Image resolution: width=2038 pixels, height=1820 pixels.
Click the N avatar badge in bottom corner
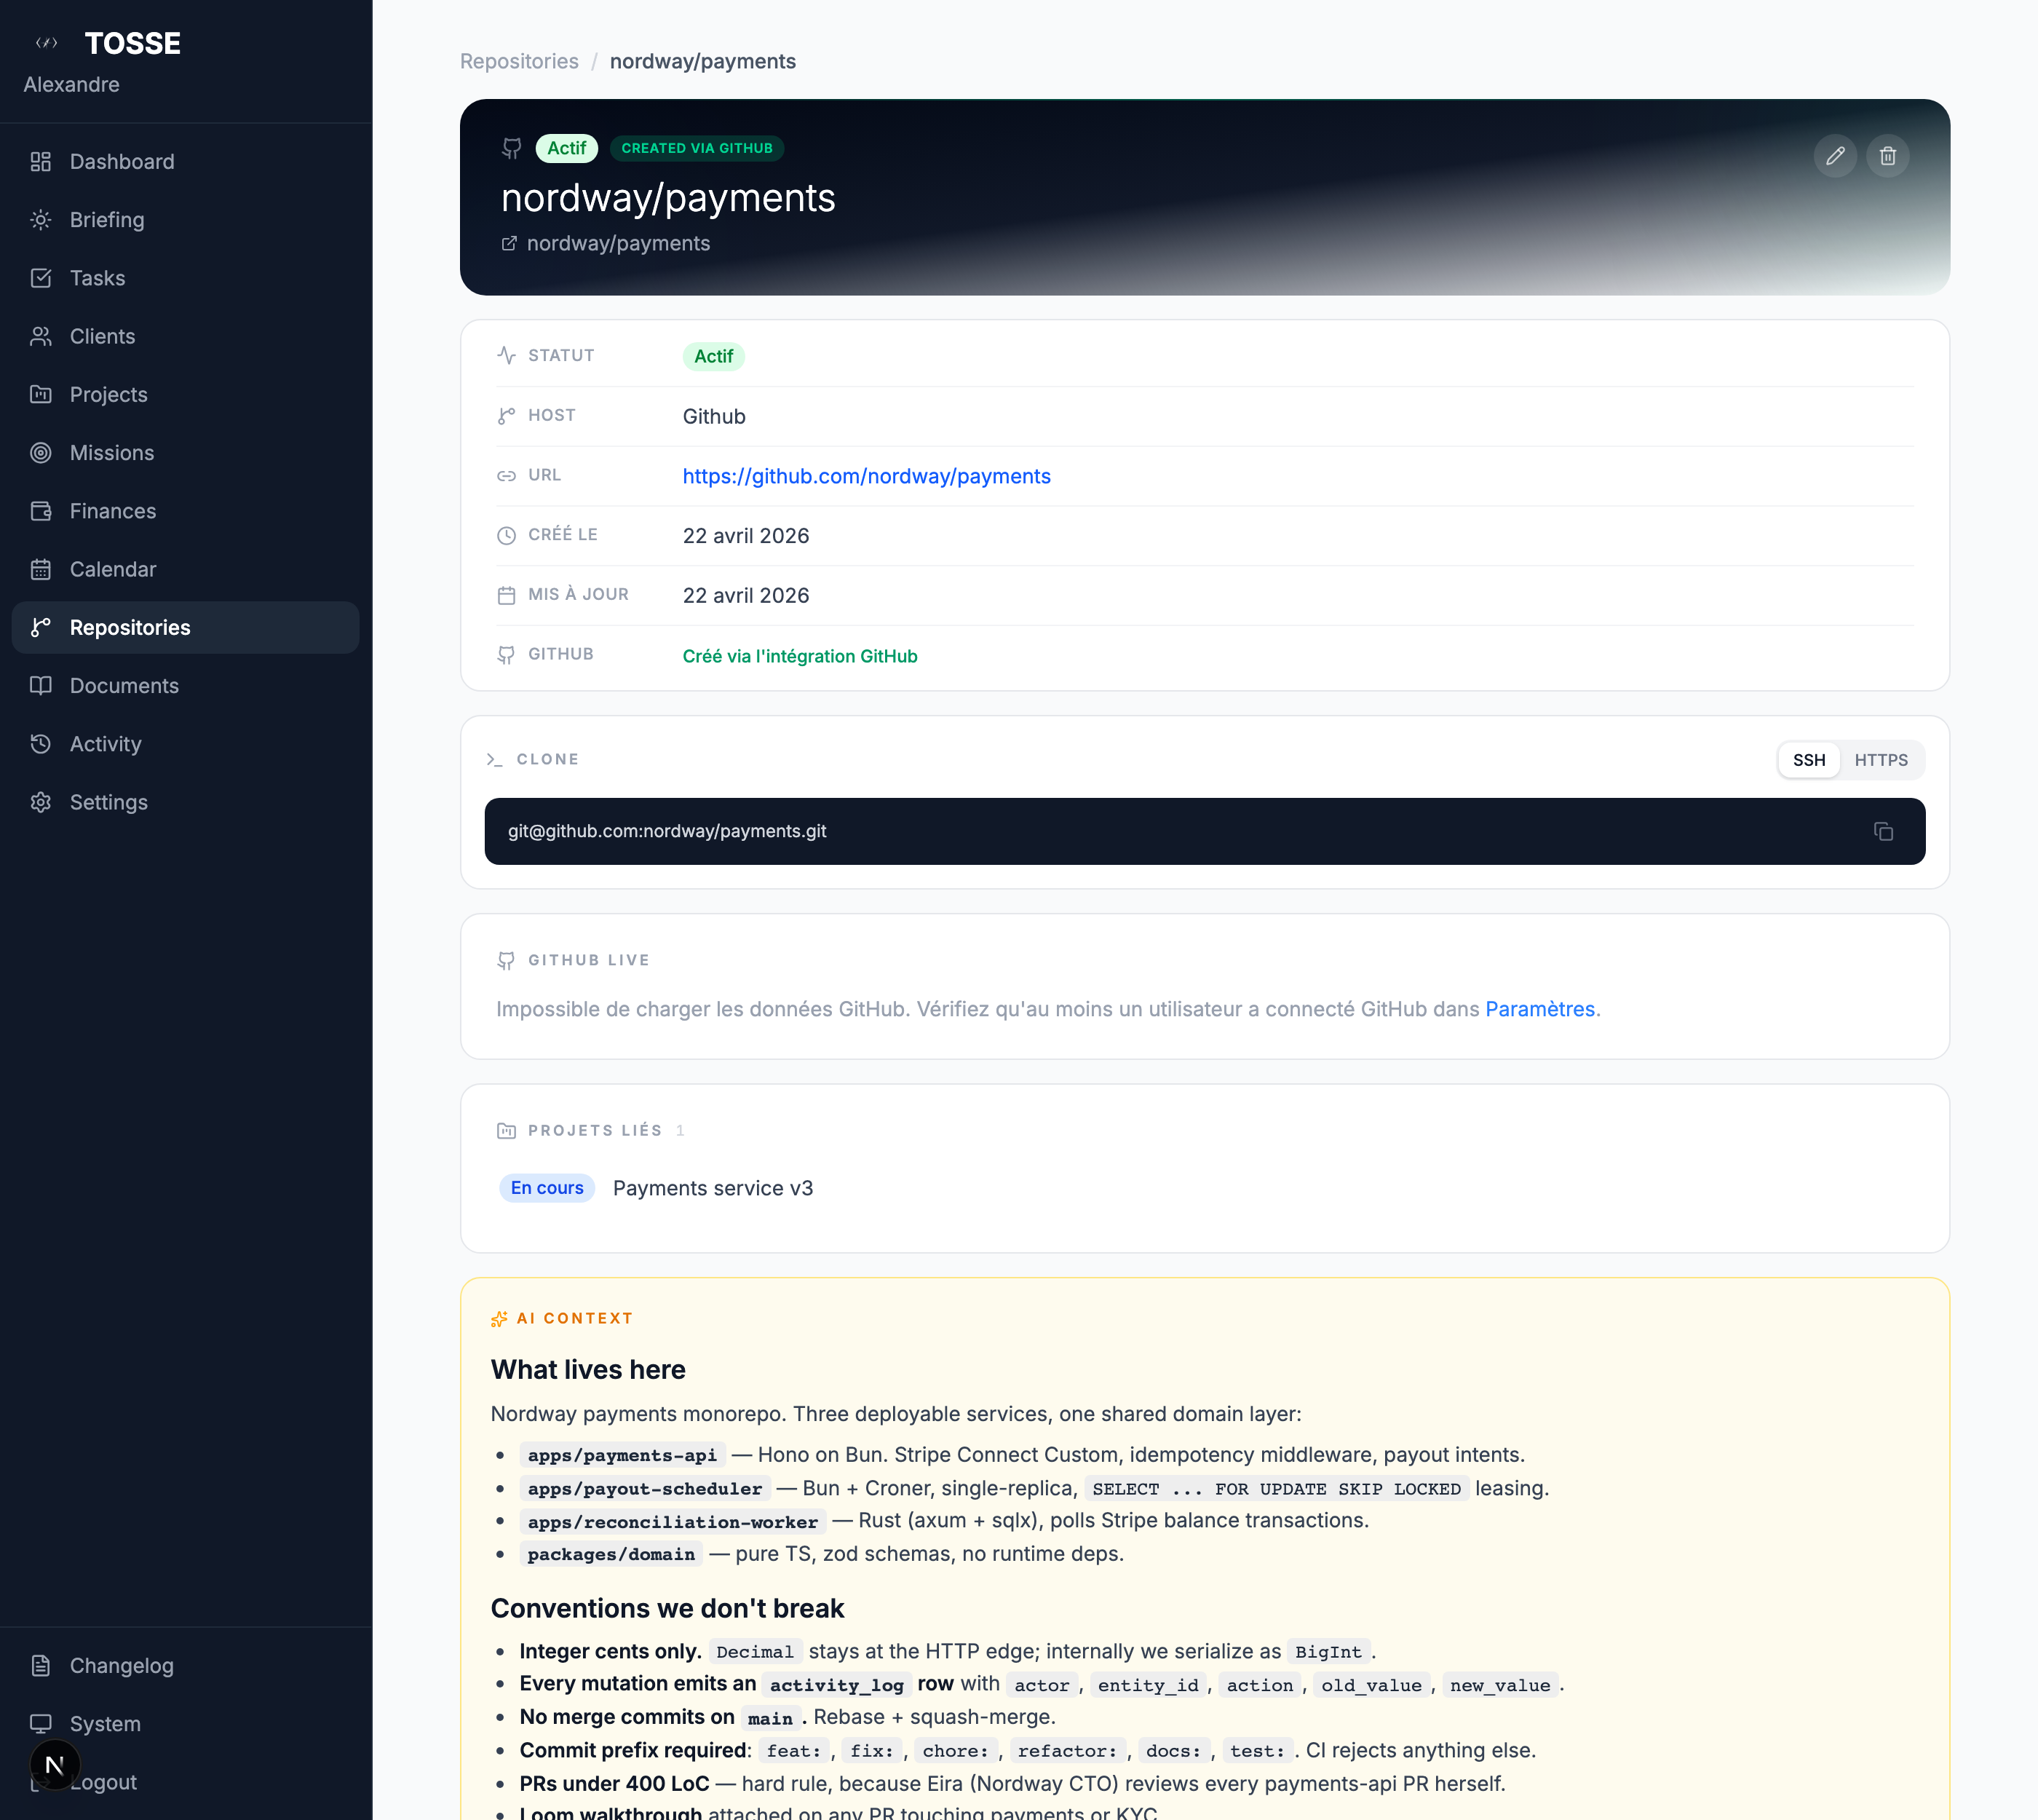tap(56, 1763)
